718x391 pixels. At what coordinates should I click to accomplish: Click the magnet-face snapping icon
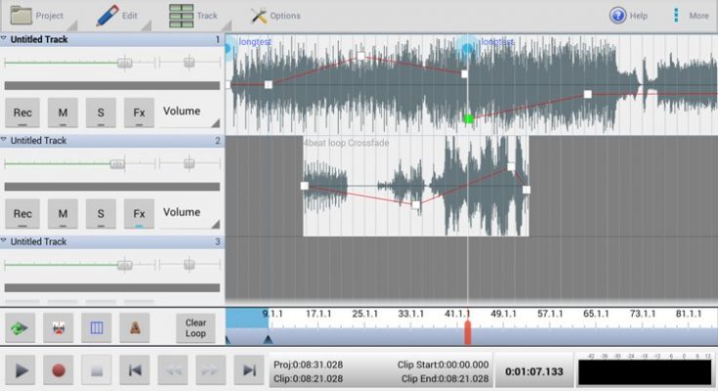point(58,327)
